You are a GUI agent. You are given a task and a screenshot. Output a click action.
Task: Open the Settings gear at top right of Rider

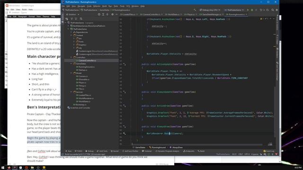(x=276, y=10)
